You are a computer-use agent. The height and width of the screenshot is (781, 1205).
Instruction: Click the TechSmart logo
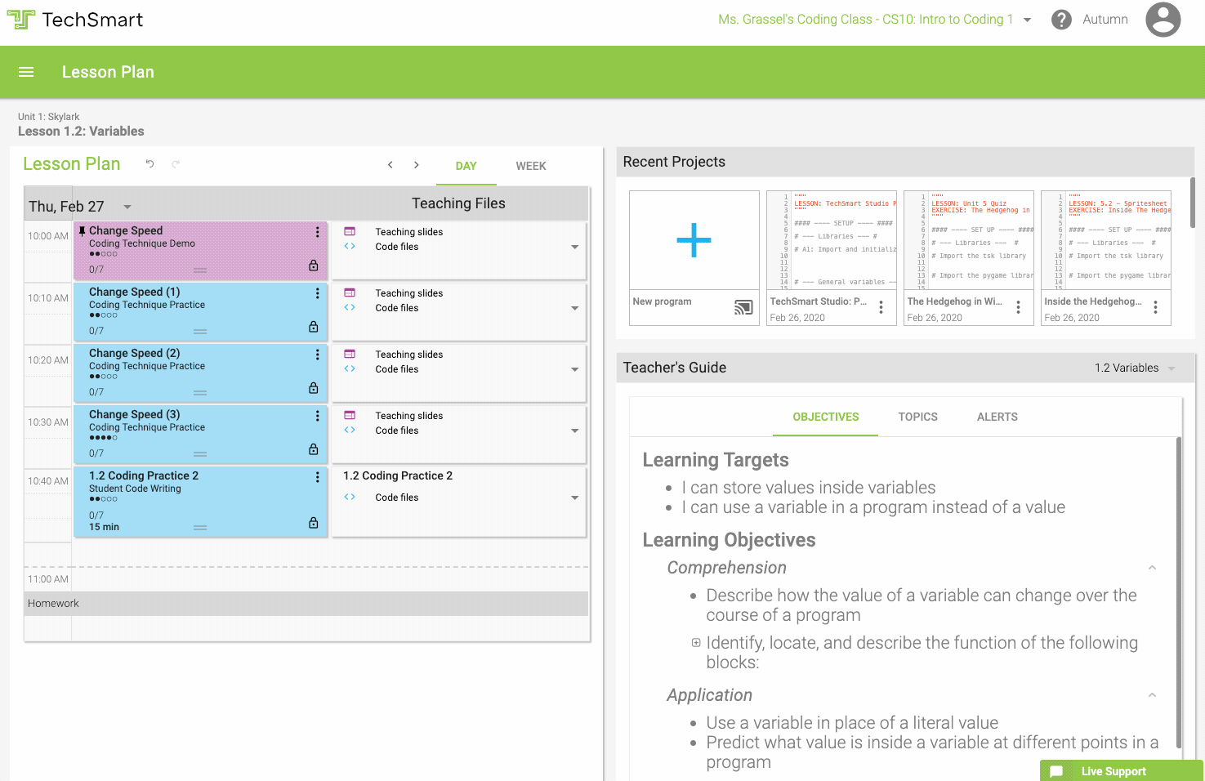point(75,20)
